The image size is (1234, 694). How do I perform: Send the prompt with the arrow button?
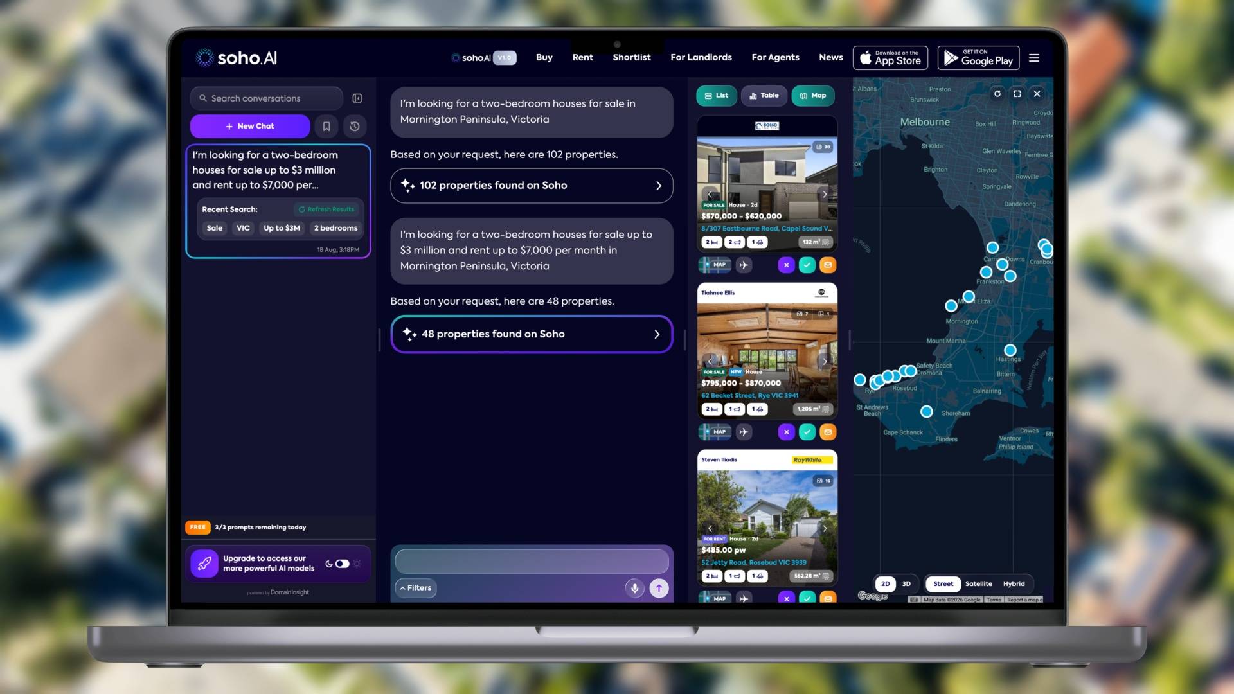[x=659, y=588]
